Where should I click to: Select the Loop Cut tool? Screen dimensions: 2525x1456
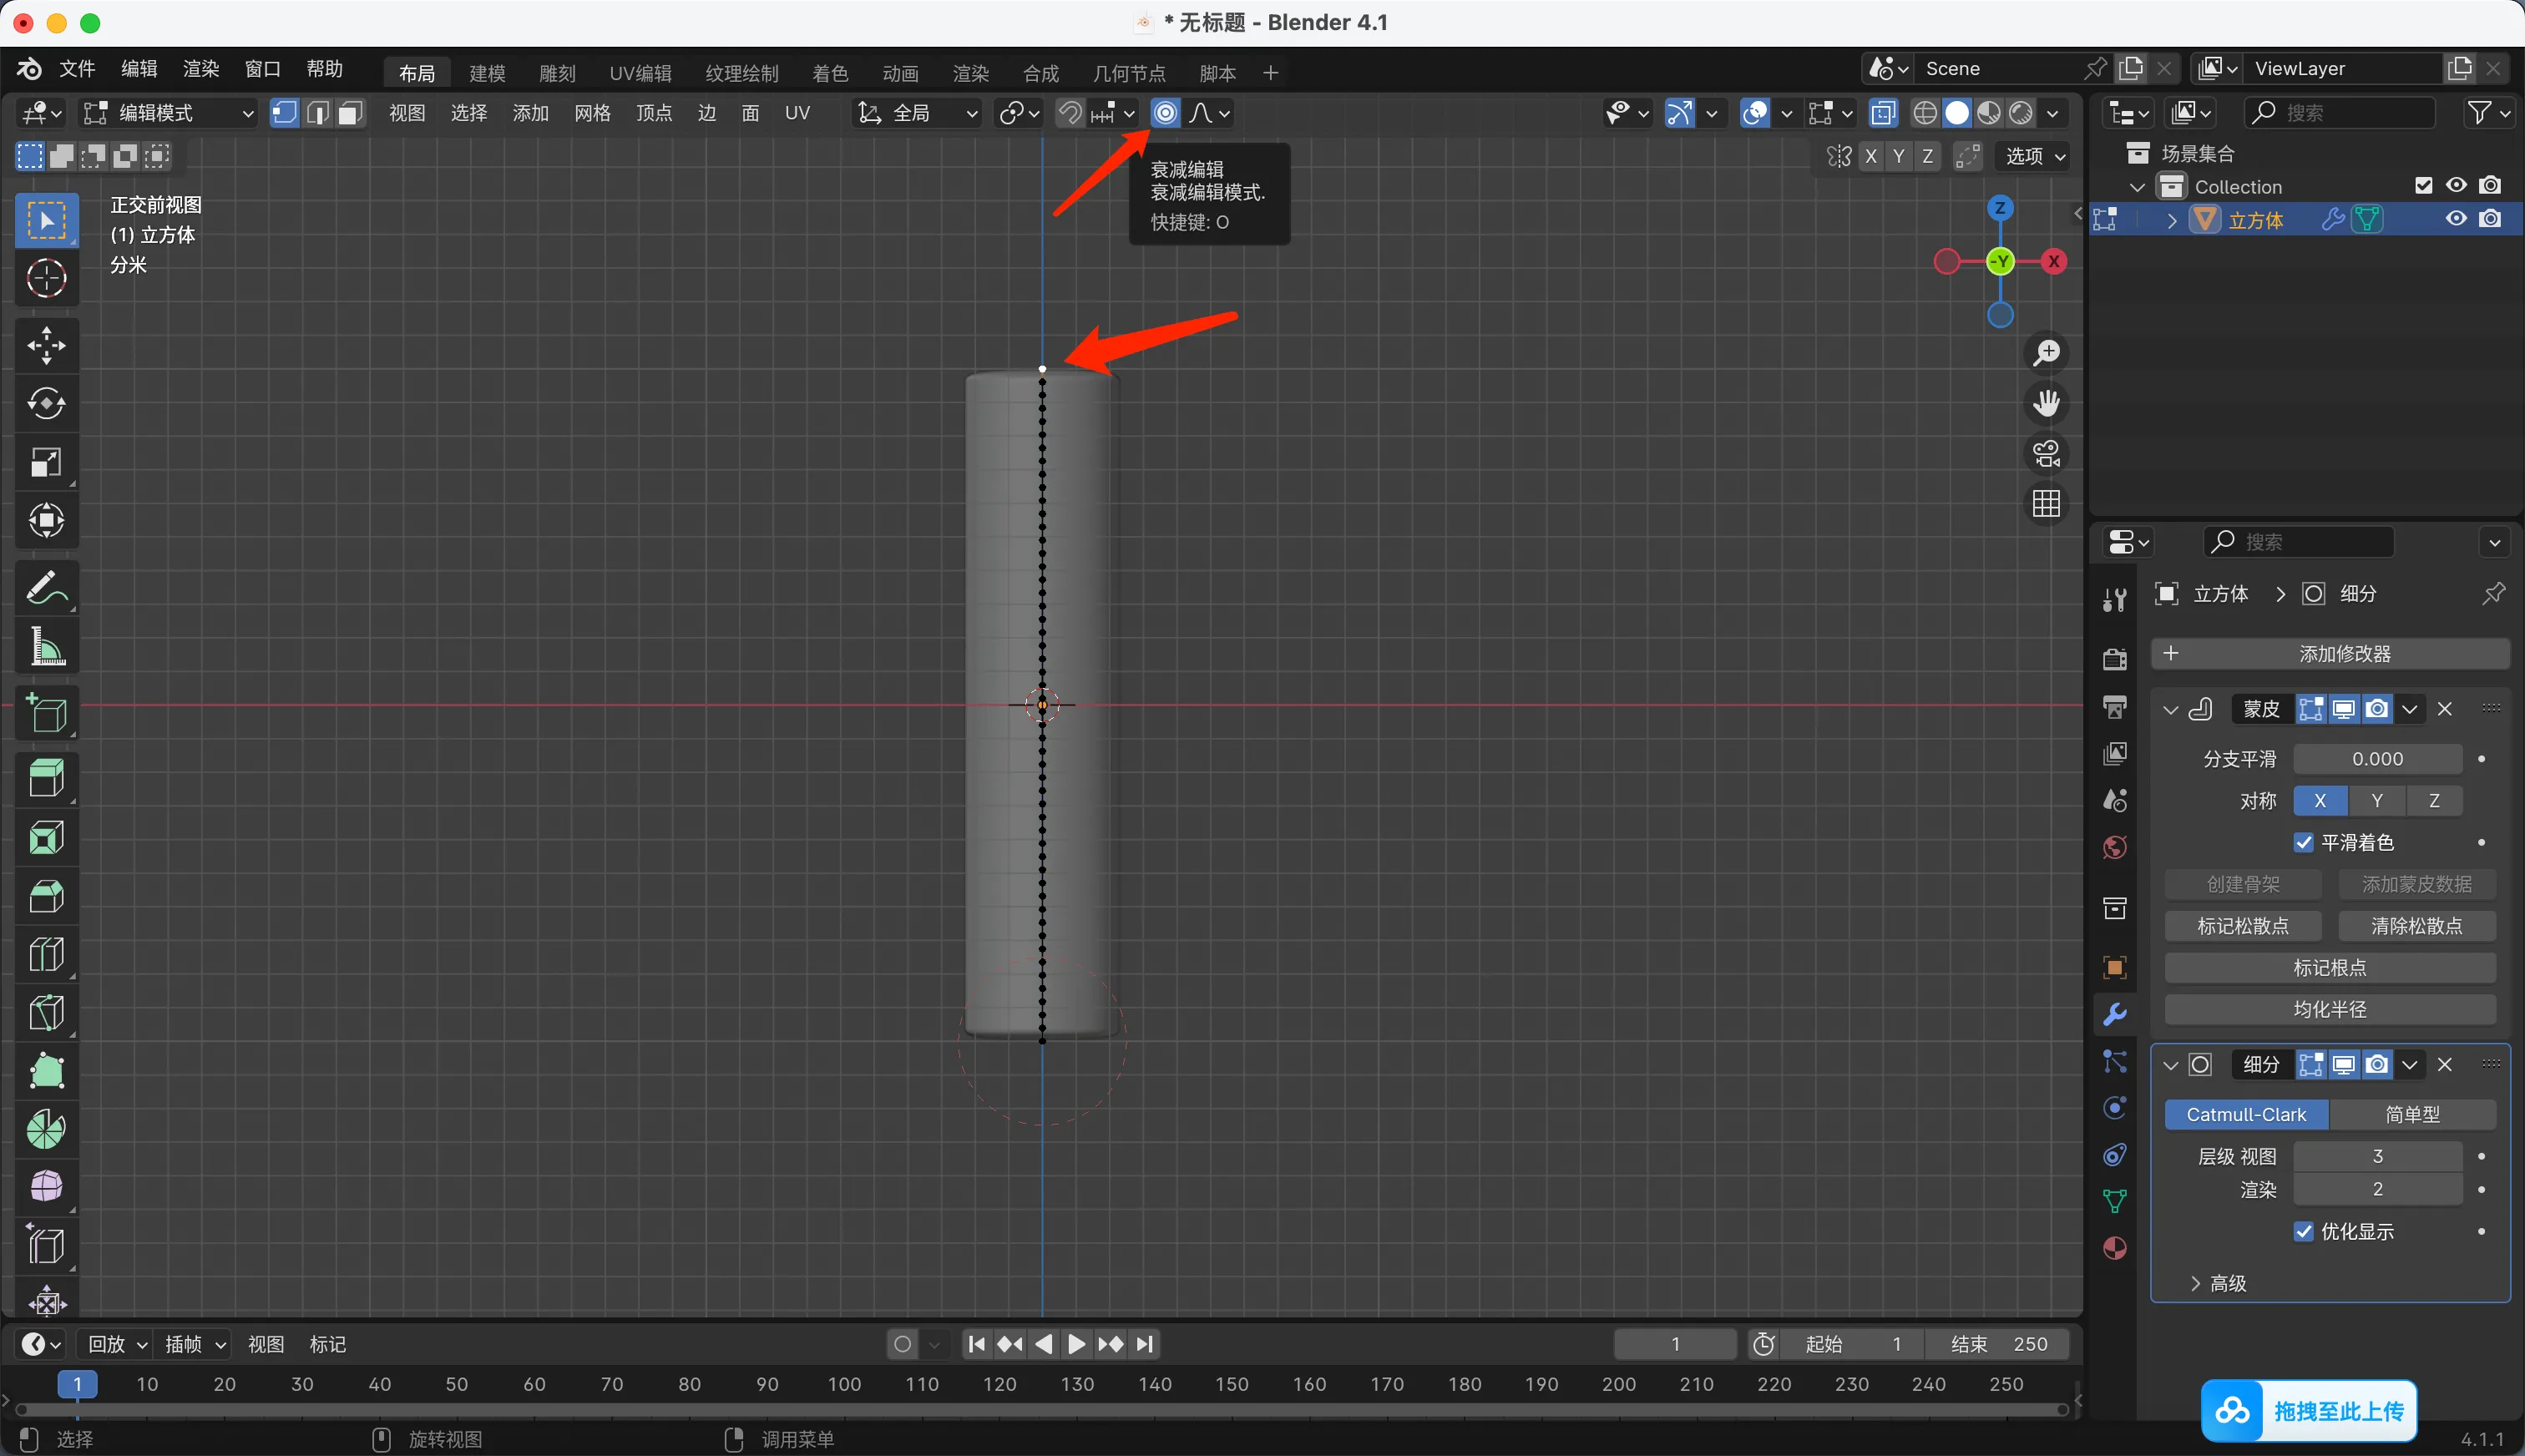tap(46, 954)
